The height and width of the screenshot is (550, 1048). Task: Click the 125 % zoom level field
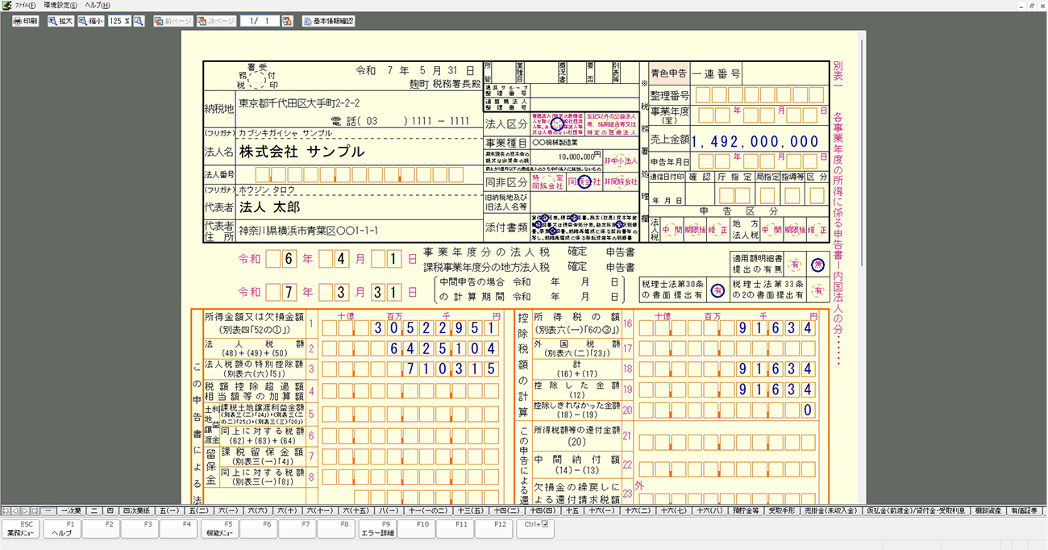coord(119,21)
